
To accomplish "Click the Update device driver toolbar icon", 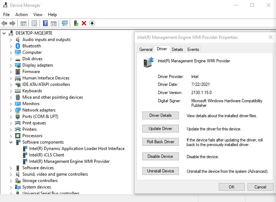I will [76, 23].
